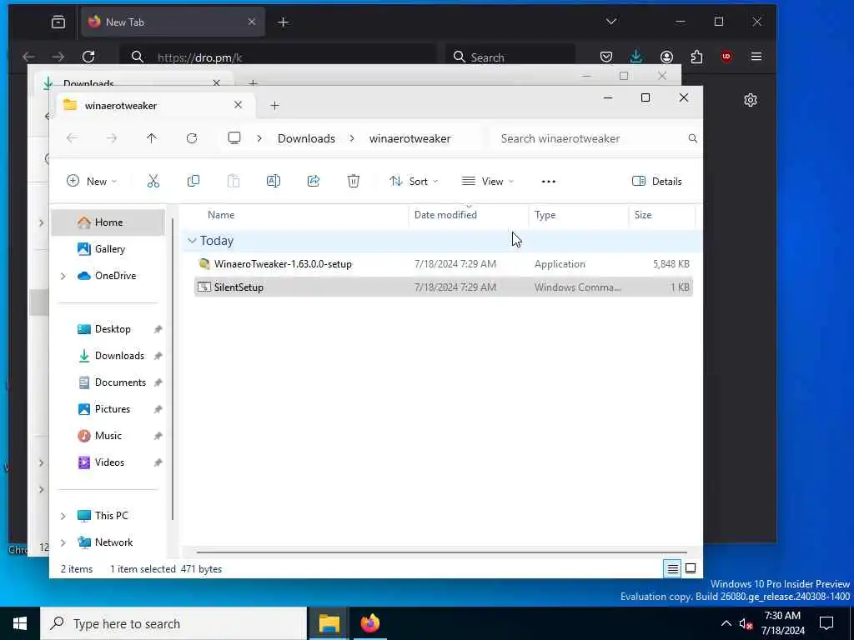Toggle the Details pane button
The image size is (854, 640).
coord(657,181)
